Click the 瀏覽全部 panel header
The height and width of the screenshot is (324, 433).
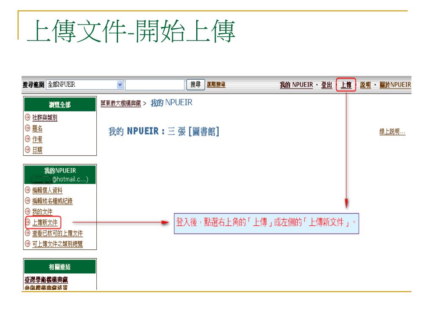point(60,105)
